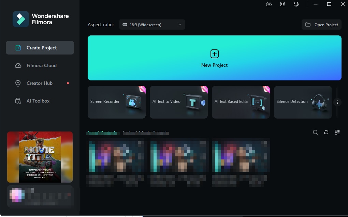Select Create Project in the sidebar
The height and width of the screenshot is (217, 348).
[x=40, y=48]
